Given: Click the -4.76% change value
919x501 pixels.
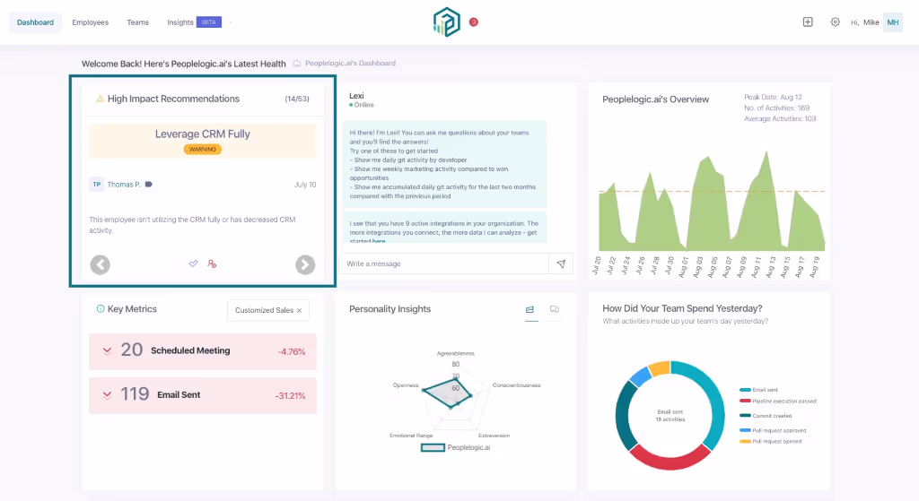Looking at the screenshot, I should click(x=292, y=351).
